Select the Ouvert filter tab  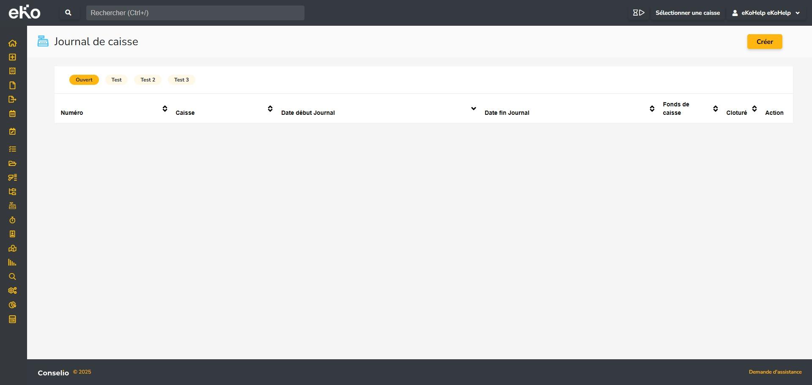click(x=84, y=80)
